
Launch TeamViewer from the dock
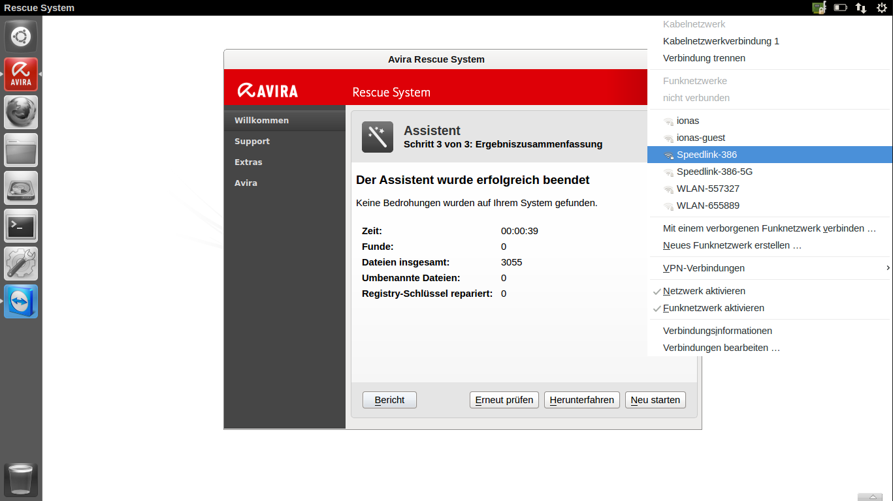[x=21, y=301]
